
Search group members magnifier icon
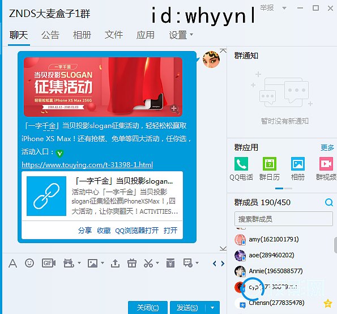(x=329, y=202)
